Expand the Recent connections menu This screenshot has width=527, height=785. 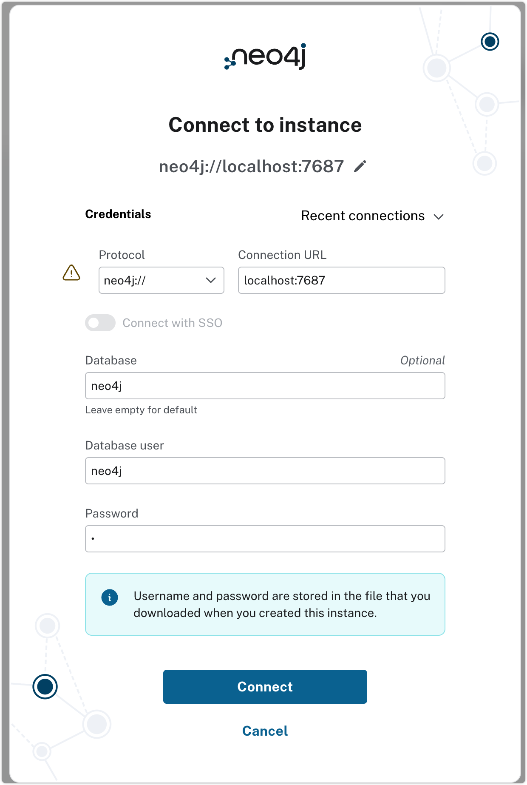pos(373,216)
